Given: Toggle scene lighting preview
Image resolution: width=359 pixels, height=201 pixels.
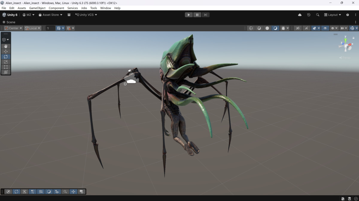Looking at the screenshot, I should [x=276, y=28].
